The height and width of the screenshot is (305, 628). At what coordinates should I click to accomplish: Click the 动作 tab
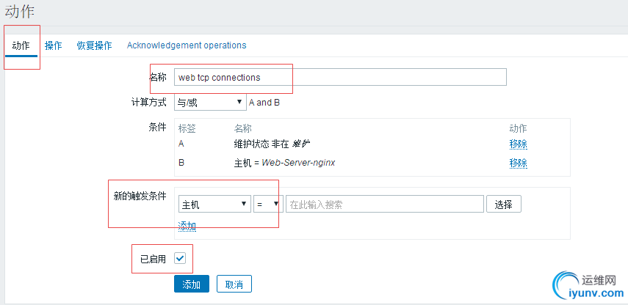pyautogui.click(x=21, y=45)
